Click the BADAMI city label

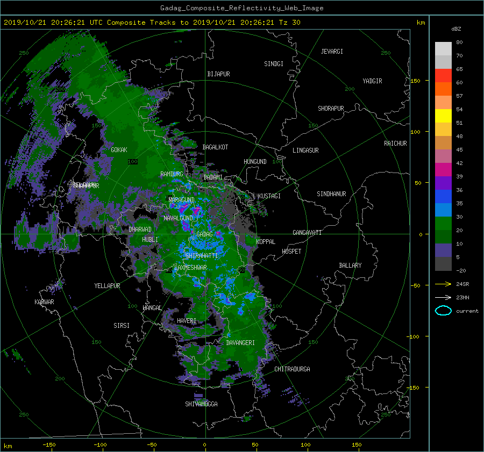(213, 177)
